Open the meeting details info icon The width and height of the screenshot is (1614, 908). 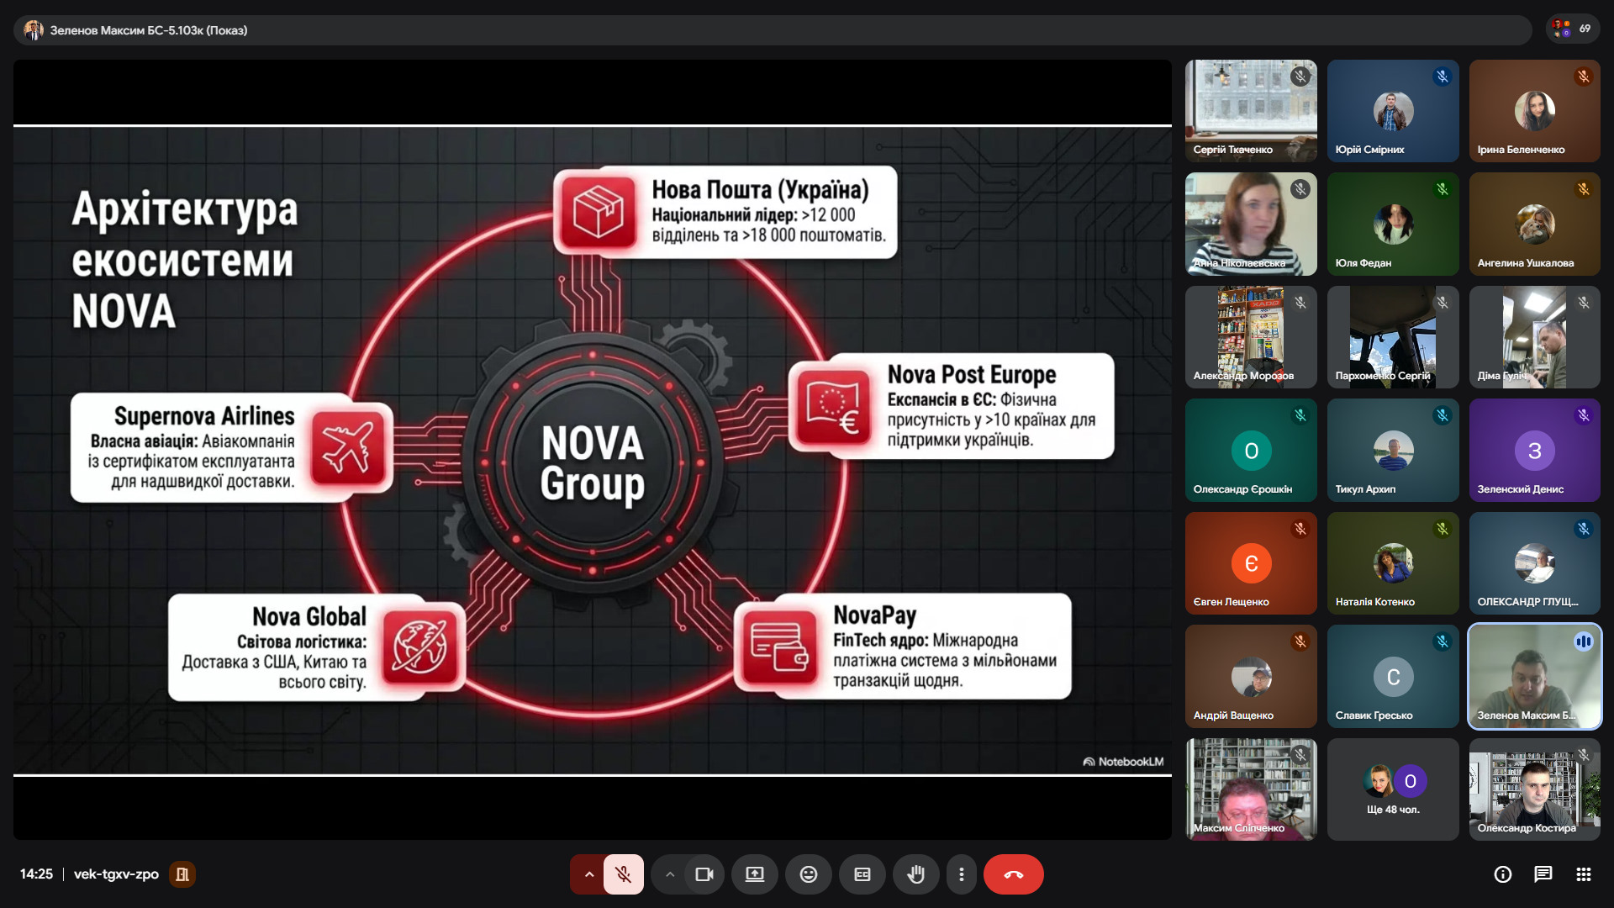tap(1502, 874)
